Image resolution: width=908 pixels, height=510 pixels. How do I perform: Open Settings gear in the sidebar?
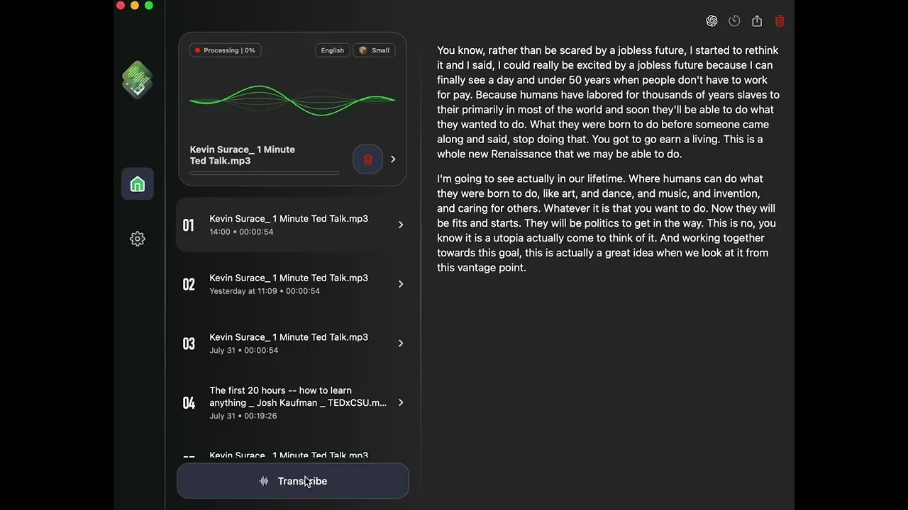(138, 239)
